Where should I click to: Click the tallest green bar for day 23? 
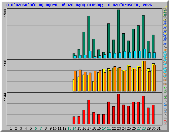click(x=118, y=34)
